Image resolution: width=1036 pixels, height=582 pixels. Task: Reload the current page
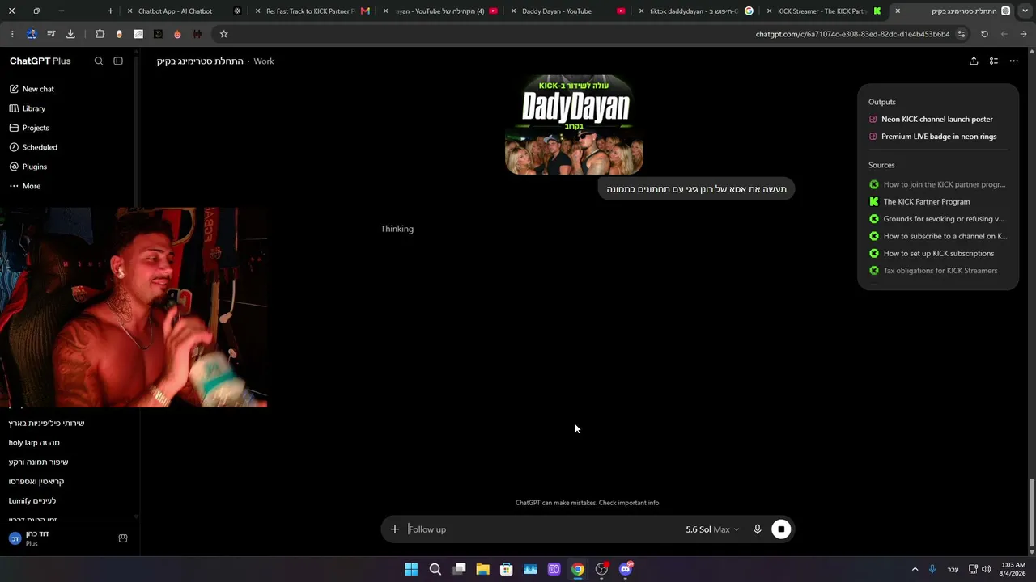pos(984,34)
